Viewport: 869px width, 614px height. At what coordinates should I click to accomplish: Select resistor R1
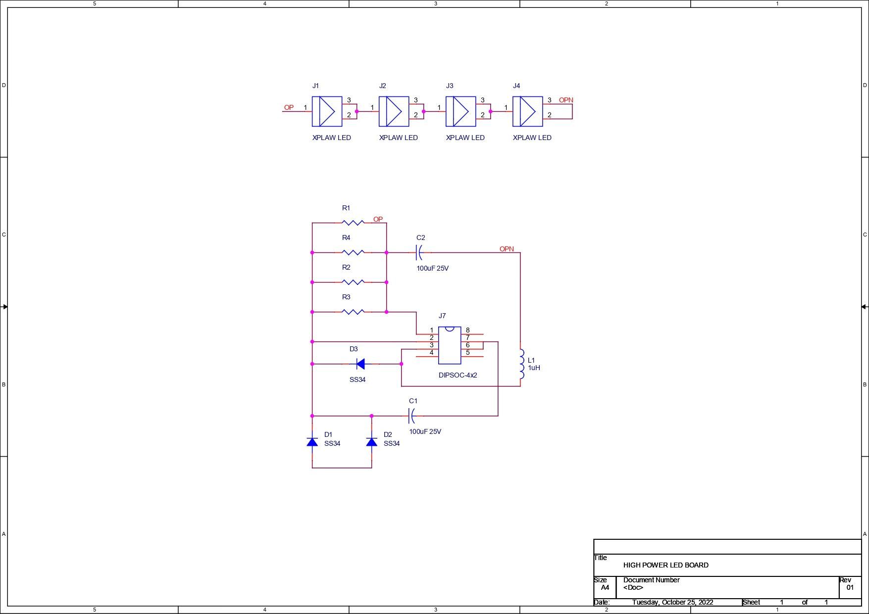click(x=352, y=223)
